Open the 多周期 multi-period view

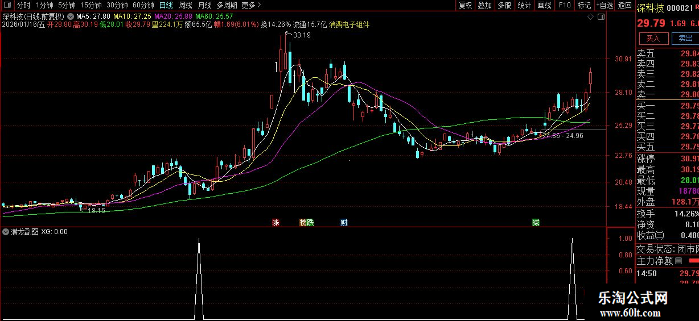pyautogui.click(x=227, y=5)
